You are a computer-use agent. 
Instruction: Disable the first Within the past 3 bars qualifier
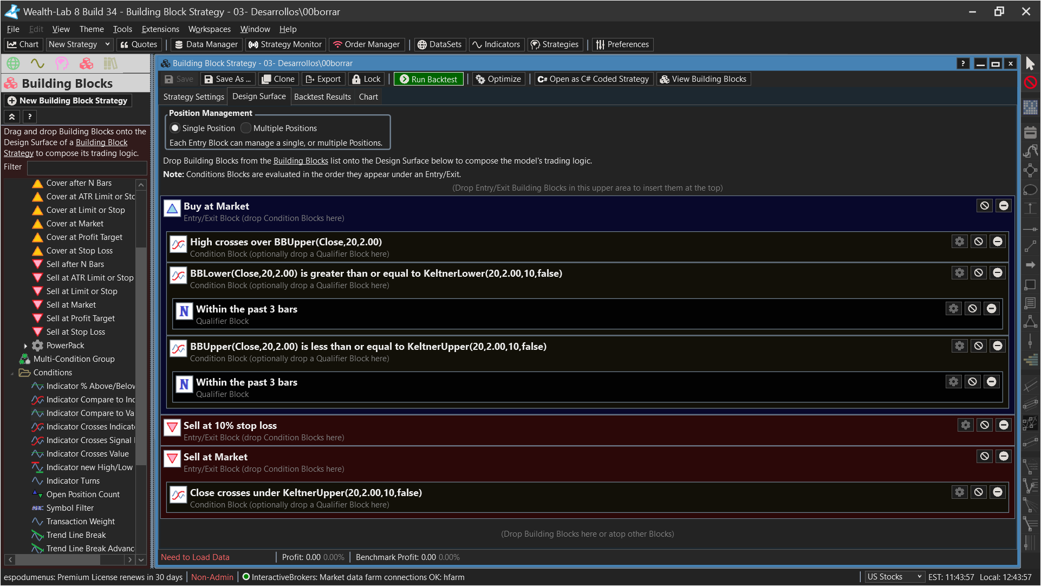972,309
